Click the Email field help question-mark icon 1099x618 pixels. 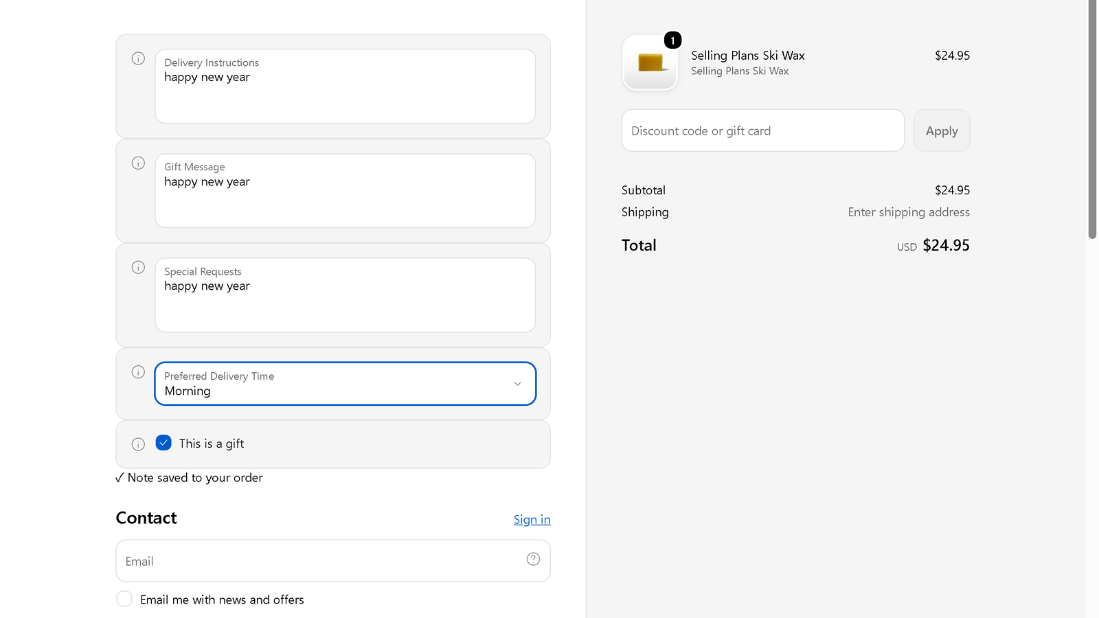(533, 559)
